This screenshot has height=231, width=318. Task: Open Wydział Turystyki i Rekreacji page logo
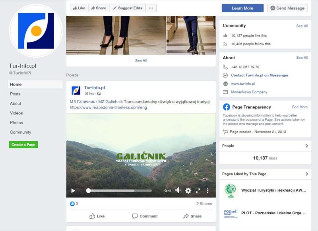(231, 190)
